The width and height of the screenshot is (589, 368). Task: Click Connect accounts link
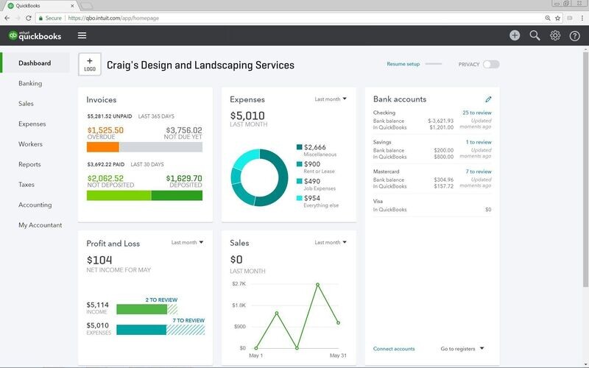pyautogui.click(x=394, y=349)
